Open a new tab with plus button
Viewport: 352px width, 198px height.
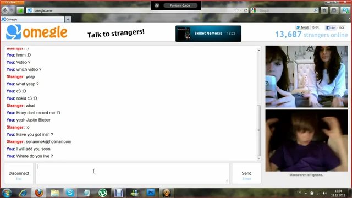[68, 19]
